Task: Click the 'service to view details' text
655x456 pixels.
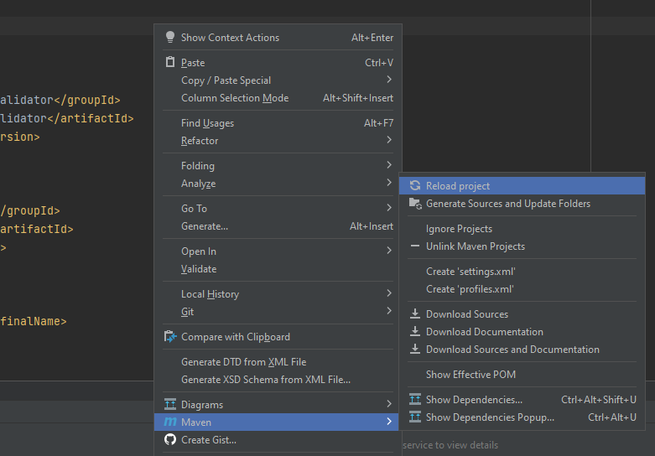Action: (x=450, y=445)
